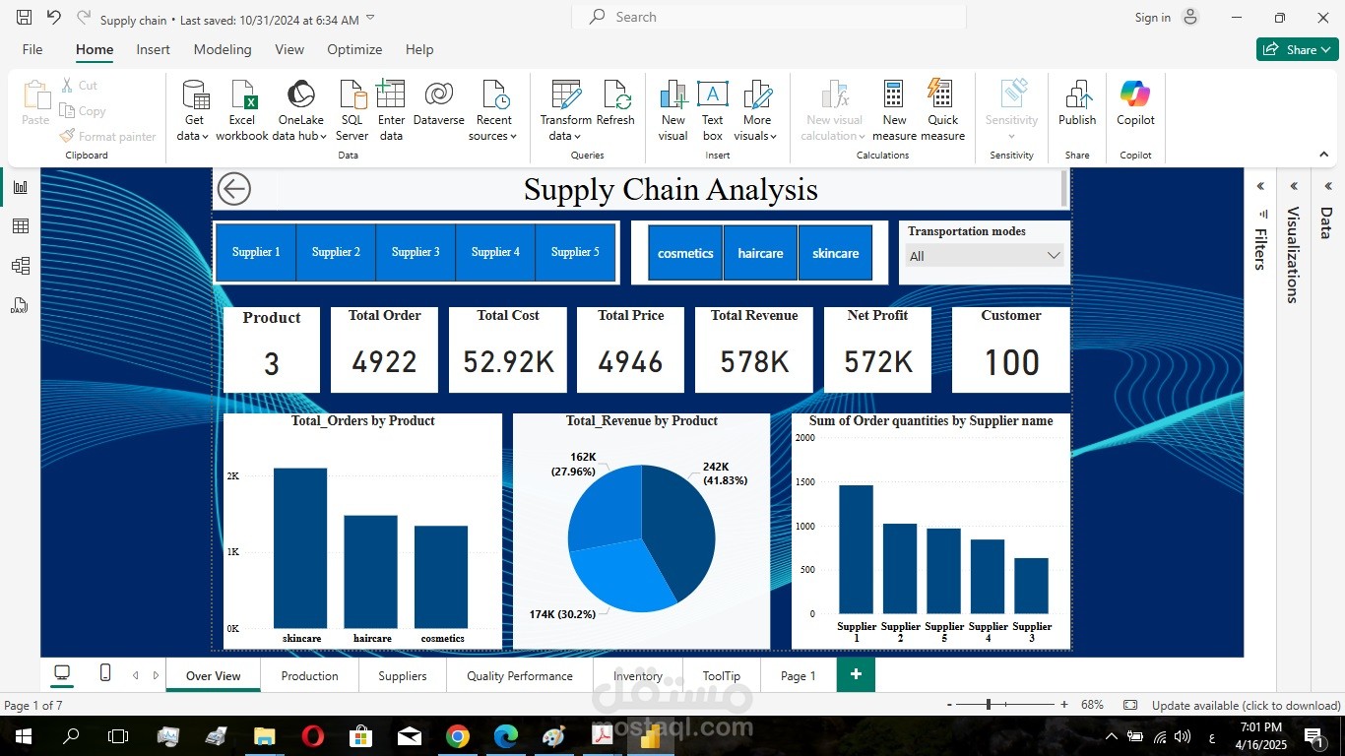Viewport: 1345px width, 756px height.
Task: Switch to desktop layout icon
Action: [62, 673]
